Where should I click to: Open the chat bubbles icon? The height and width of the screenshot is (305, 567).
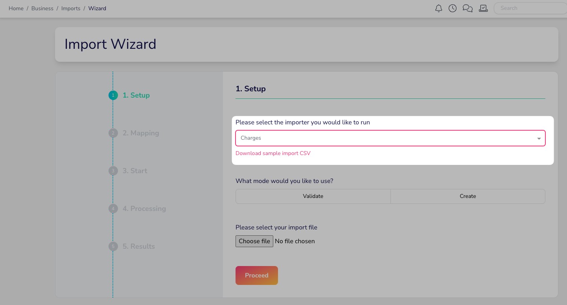[468, 8]
